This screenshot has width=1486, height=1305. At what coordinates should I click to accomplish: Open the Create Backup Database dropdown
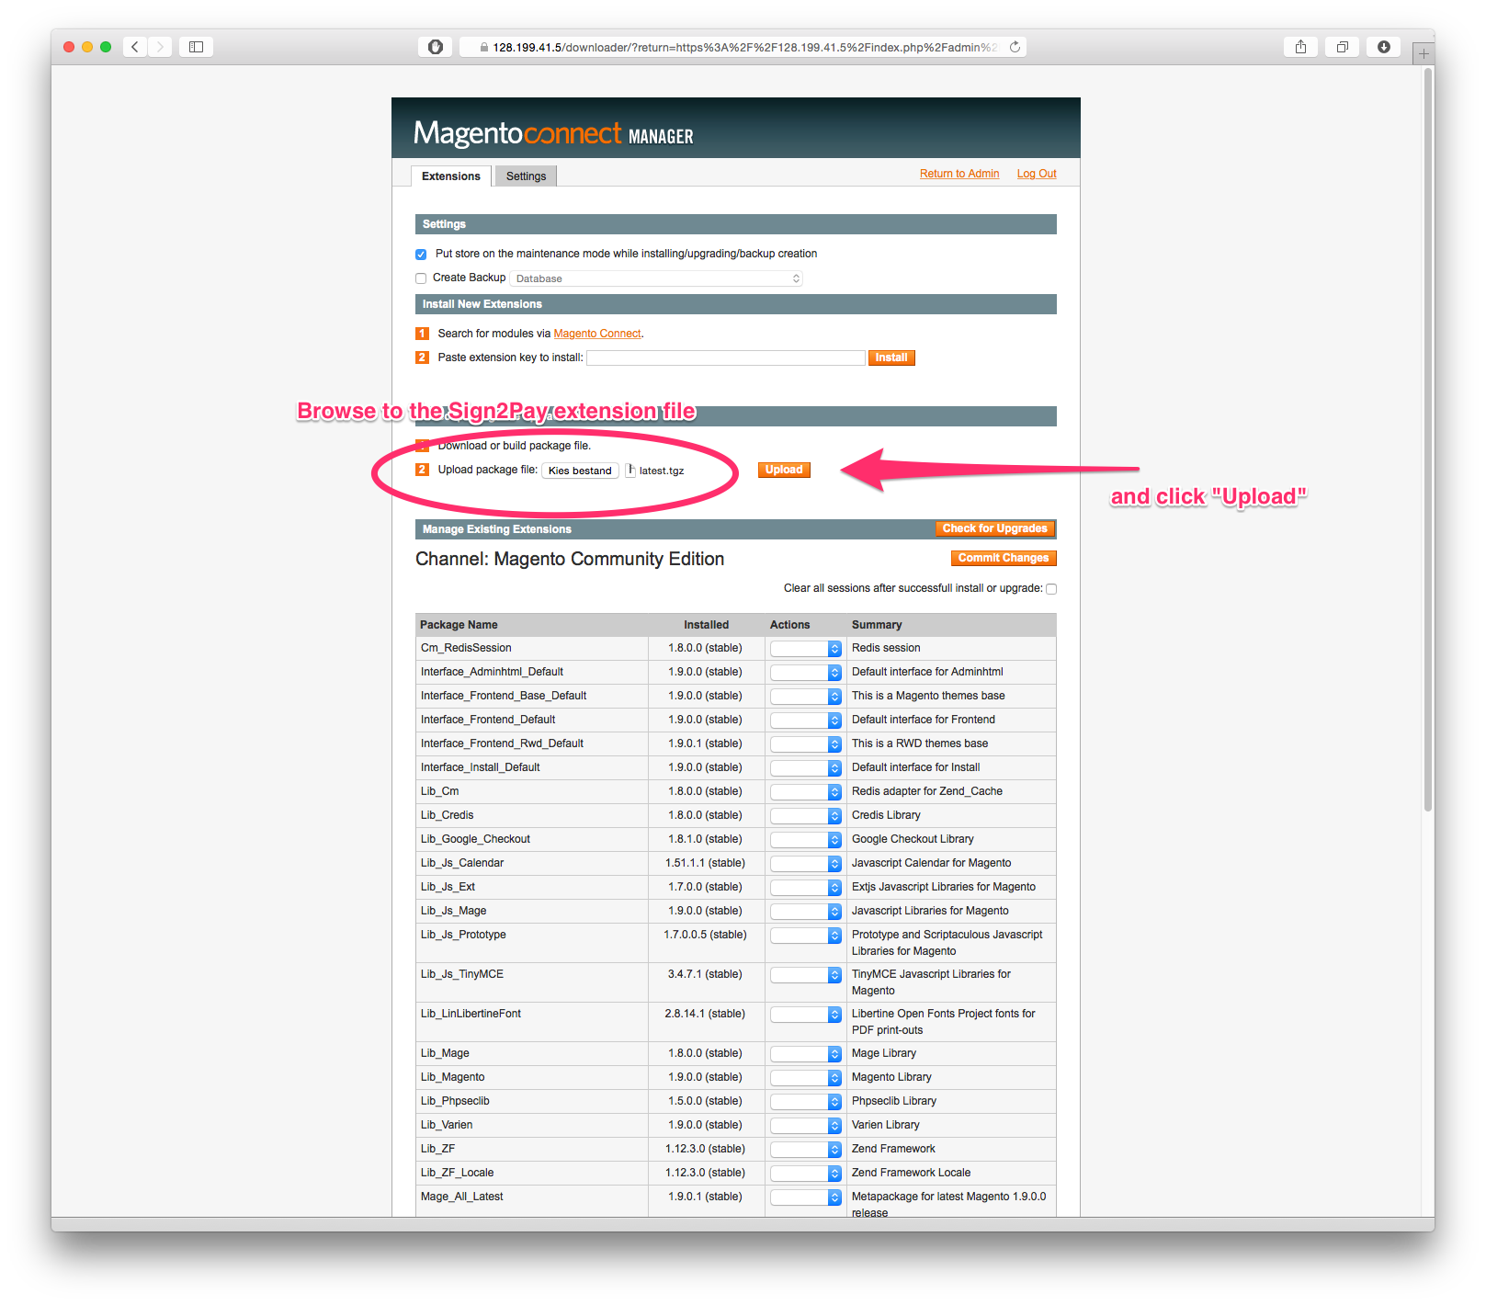click(656, 278)
